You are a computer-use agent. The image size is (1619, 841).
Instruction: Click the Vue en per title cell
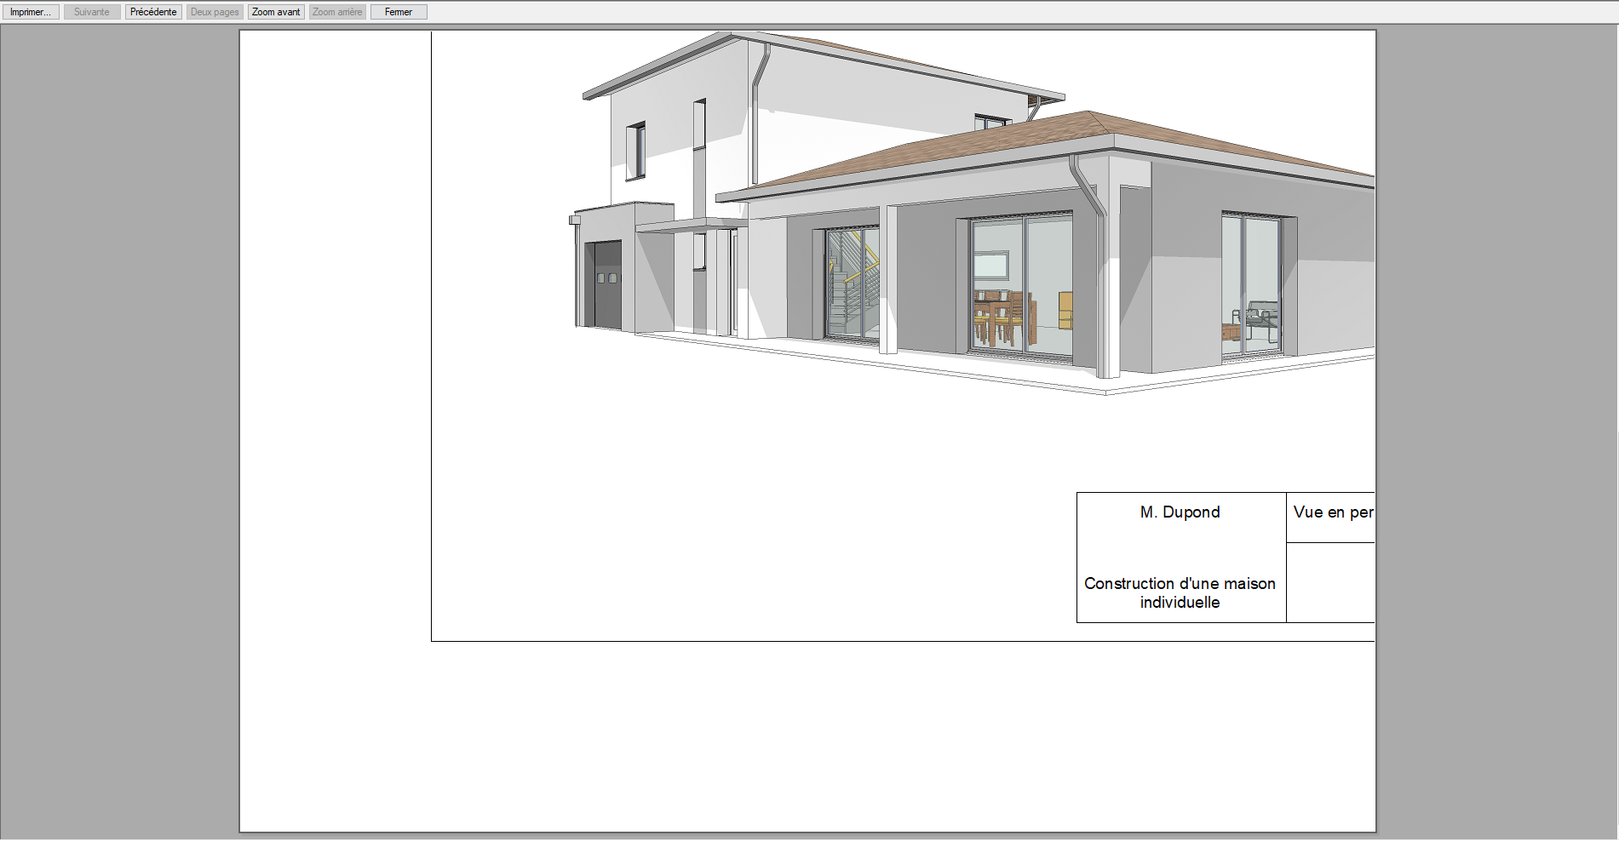[x=1331, y=512]
